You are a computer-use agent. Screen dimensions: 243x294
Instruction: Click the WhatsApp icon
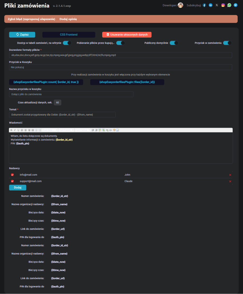pos(229,5)
